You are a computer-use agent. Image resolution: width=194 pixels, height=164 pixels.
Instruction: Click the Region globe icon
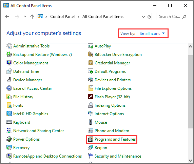[x=91, y=147]
